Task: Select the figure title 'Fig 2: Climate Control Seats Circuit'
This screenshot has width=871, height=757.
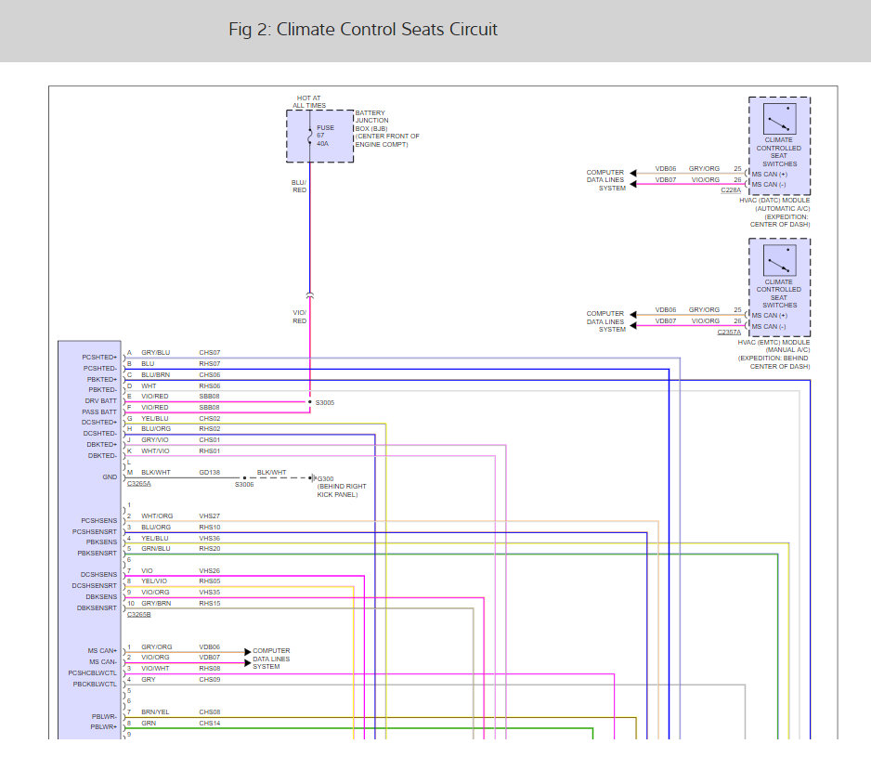Action: pos(363,29)
